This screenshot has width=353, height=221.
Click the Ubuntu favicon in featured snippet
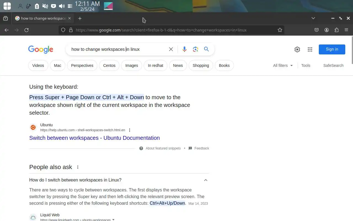click(33, 127)
